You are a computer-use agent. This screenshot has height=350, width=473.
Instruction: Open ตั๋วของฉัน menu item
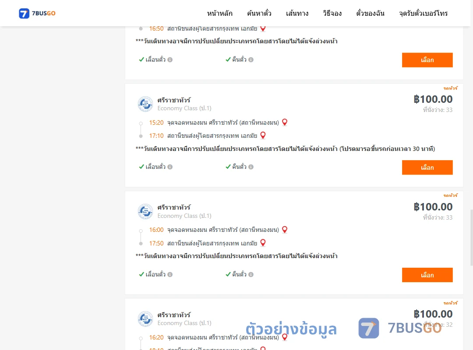click(x=370, y=13)
